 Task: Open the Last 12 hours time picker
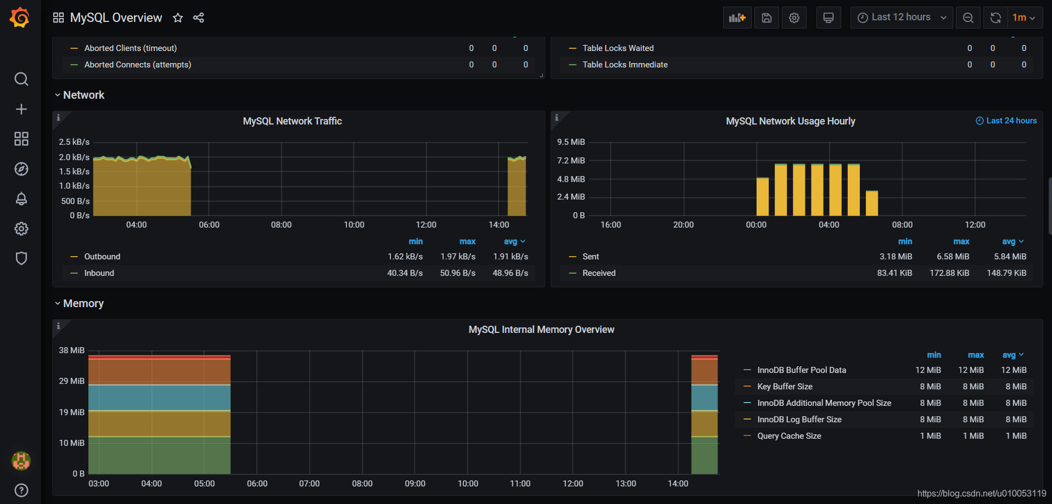click(902, 18)
